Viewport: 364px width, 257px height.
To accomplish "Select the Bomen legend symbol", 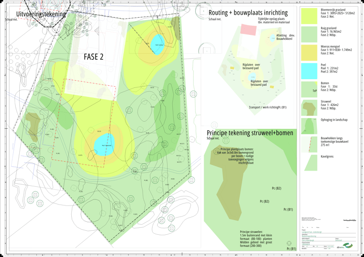I will coord(308,89).
